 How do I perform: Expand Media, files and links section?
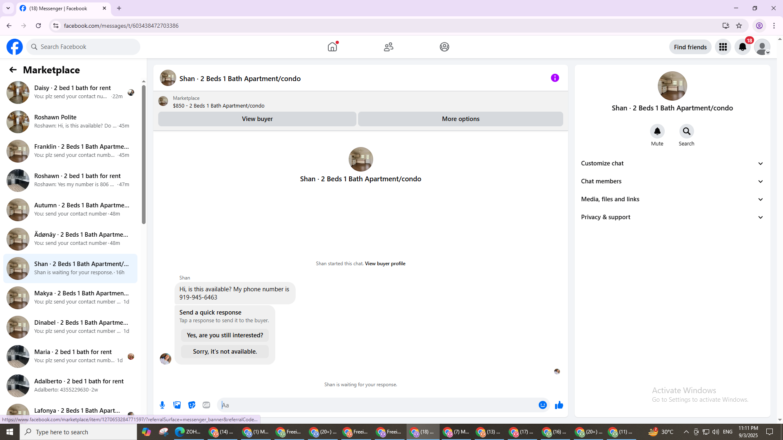click(672, 199)
